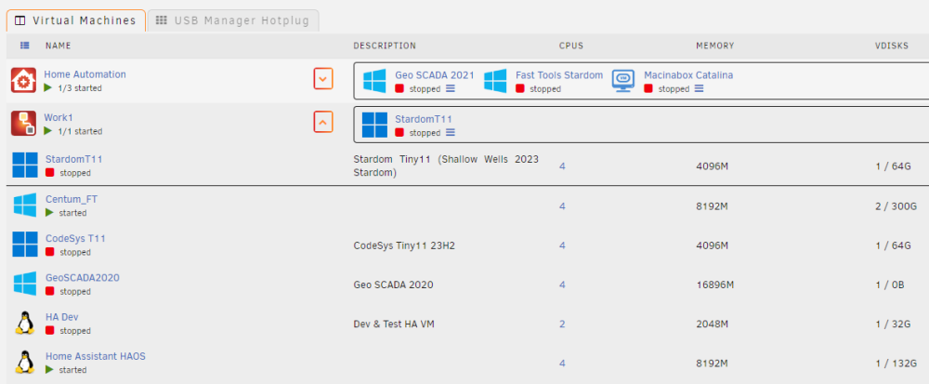Open the hamburger menu next to Macinabox Catalina
The image size is (929, 384).
point(700,88)
